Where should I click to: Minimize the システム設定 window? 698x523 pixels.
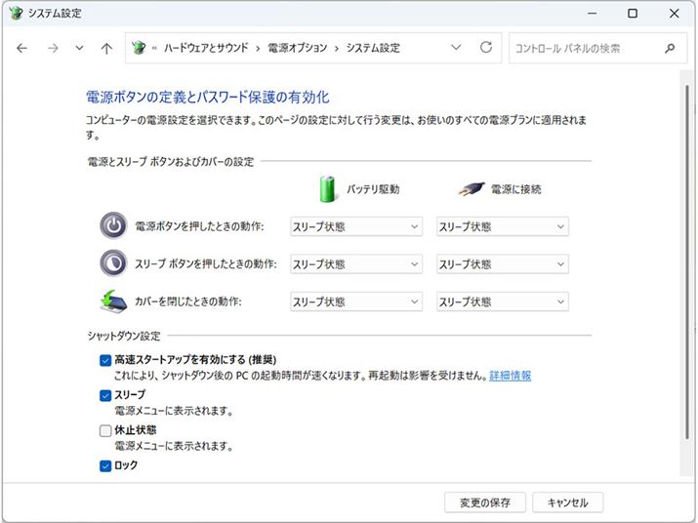click(592, 14)
